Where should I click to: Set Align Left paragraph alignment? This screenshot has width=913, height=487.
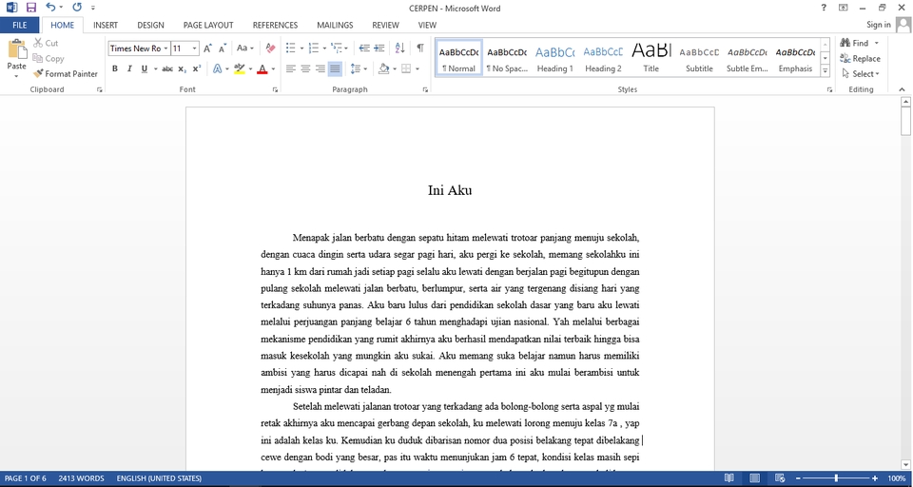[291, 68]
